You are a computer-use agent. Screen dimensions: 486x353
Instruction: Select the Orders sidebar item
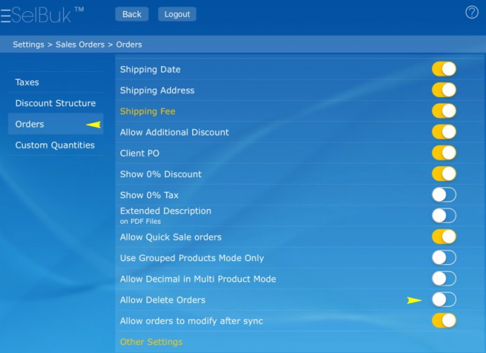click(30, 124)
